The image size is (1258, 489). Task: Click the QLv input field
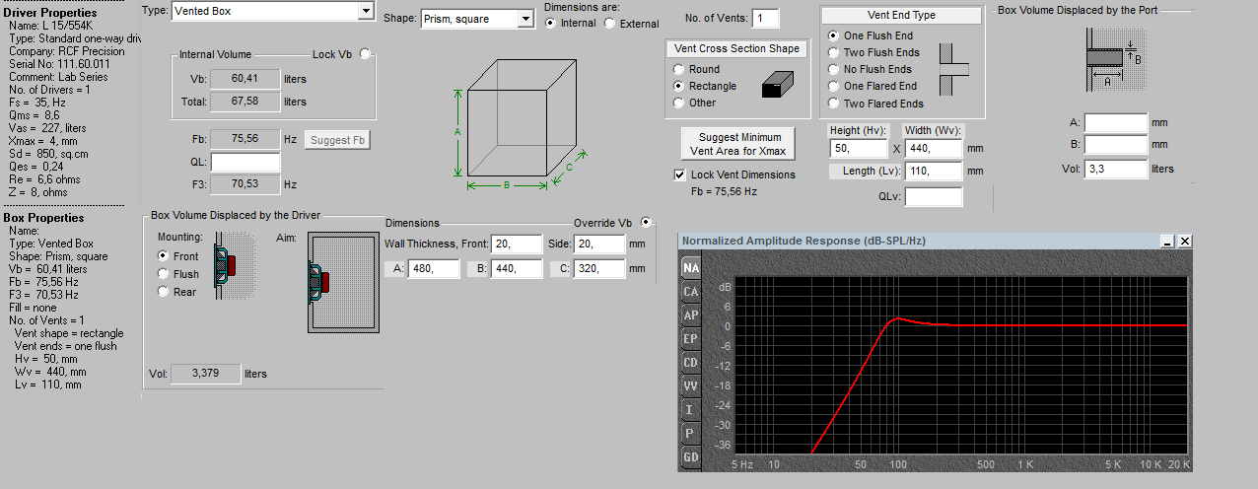[x=933, y=196]
